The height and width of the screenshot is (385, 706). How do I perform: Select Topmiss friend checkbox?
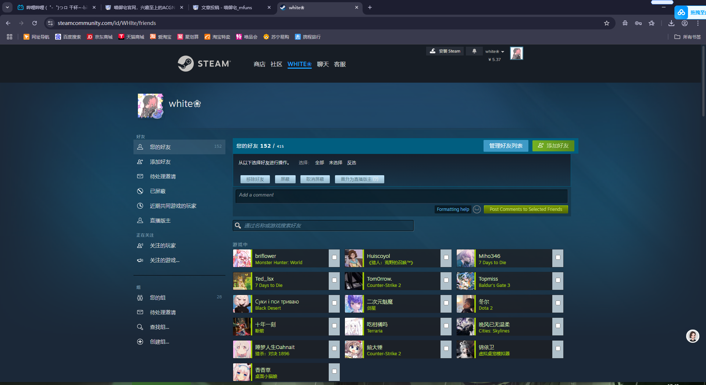(x=558, y=280)
